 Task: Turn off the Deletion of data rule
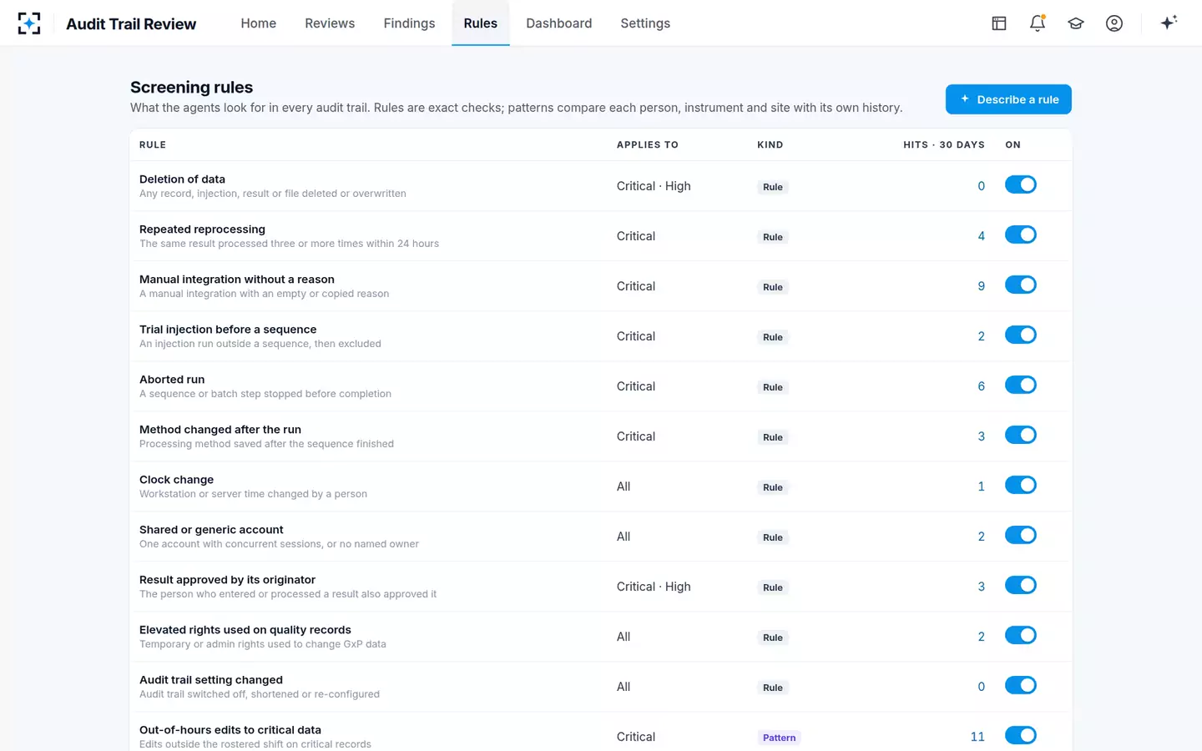click(1020, 184)
